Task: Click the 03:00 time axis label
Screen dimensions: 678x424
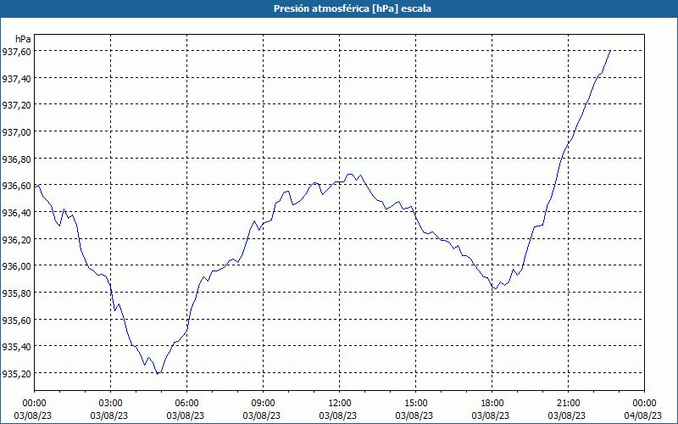Action: pyautogui.click(x=111, y=404)
